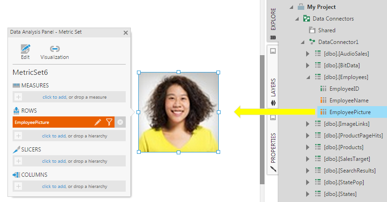This screenshot has width=387, height=202.
Task: Click the Columns section icon
Action: point(16,175)
